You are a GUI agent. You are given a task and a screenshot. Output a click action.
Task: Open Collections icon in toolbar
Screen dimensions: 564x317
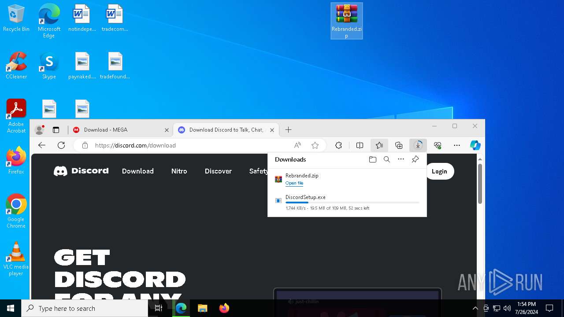click(x=399, y=145)
